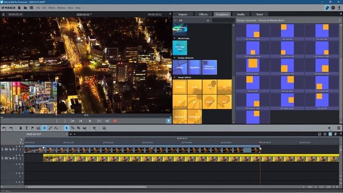Screen dimensions: 343x193
Task: Create a new project via the page icon
Action: coord(19,8)
